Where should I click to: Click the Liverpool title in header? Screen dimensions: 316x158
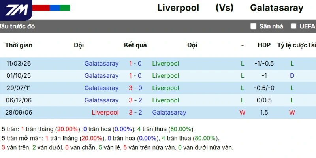tap(178, 8)
